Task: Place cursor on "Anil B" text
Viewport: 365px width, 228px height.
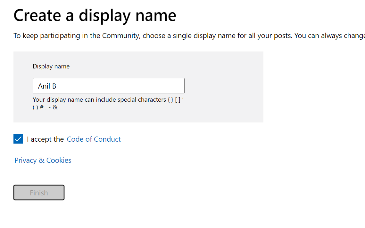Action: 47,86
